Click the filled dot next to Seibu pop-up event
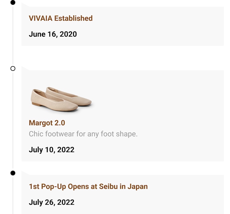The width and height of the screenshot is (230, 214). (x=13, y=173)
